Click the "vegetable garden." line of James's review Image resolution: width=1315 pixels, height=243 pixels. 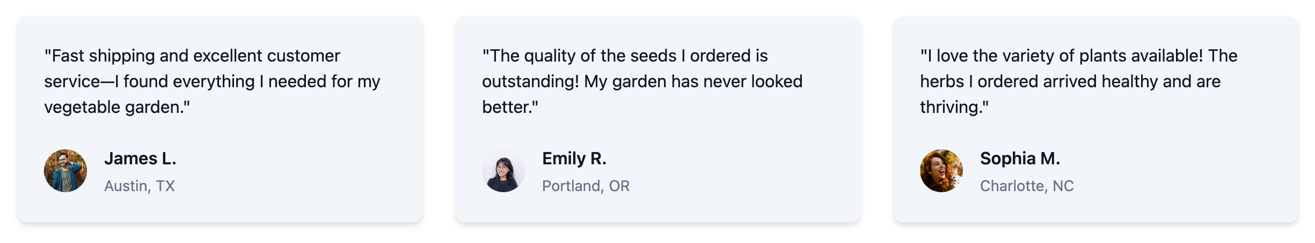pyautogui.click(x=117, y=107)
